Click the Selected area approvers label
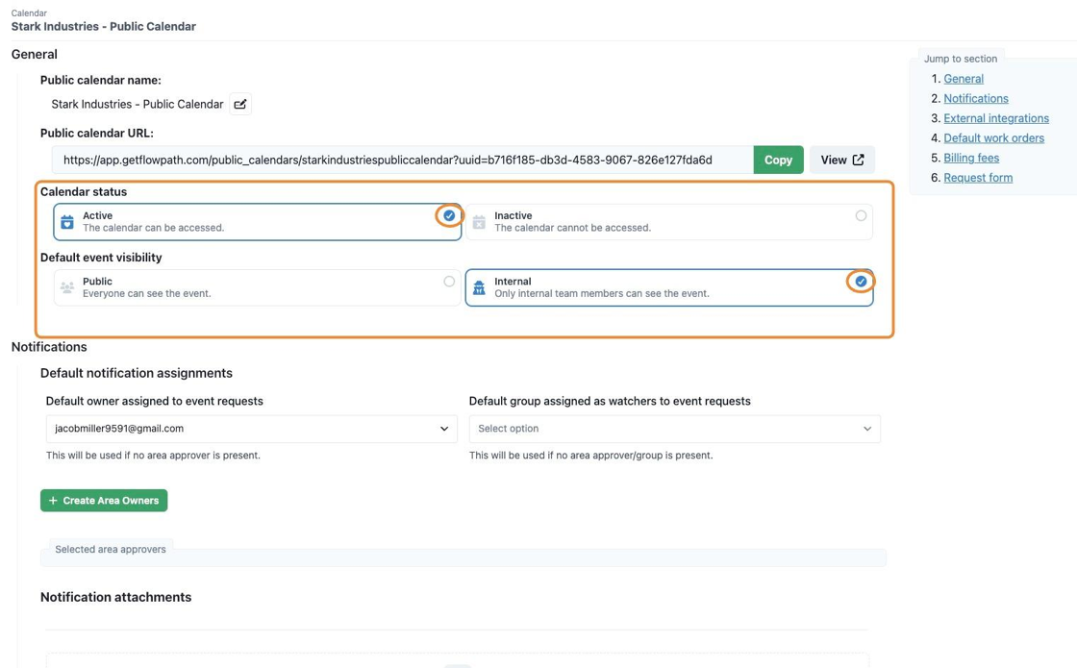The height and width of the screenshot is (668, 1077). pos(111,549)
